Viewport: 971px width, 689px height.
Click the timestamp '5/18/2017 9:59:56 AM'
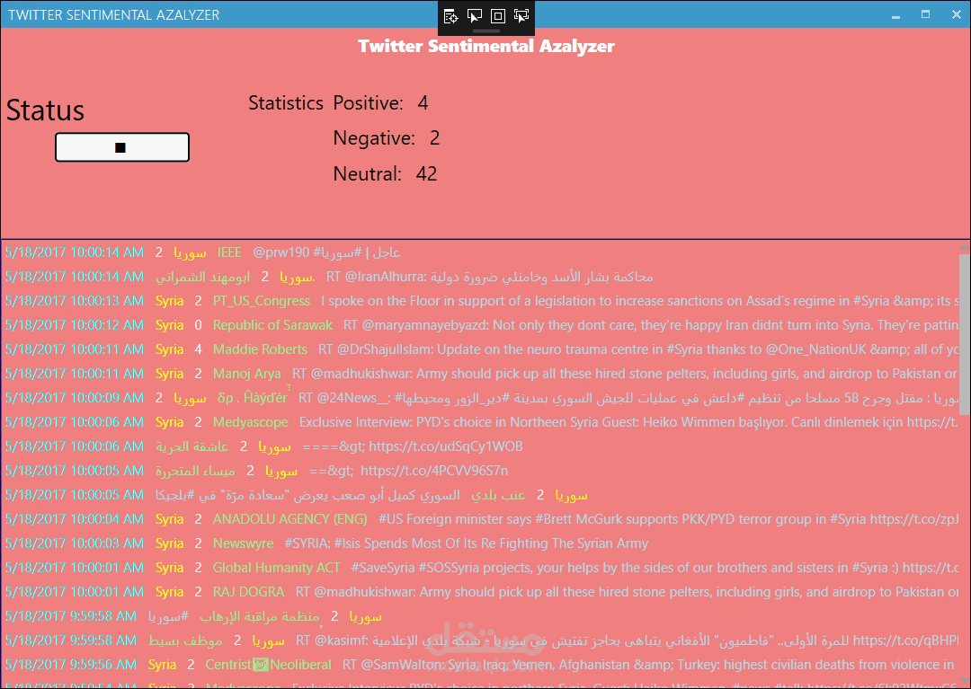71,665
